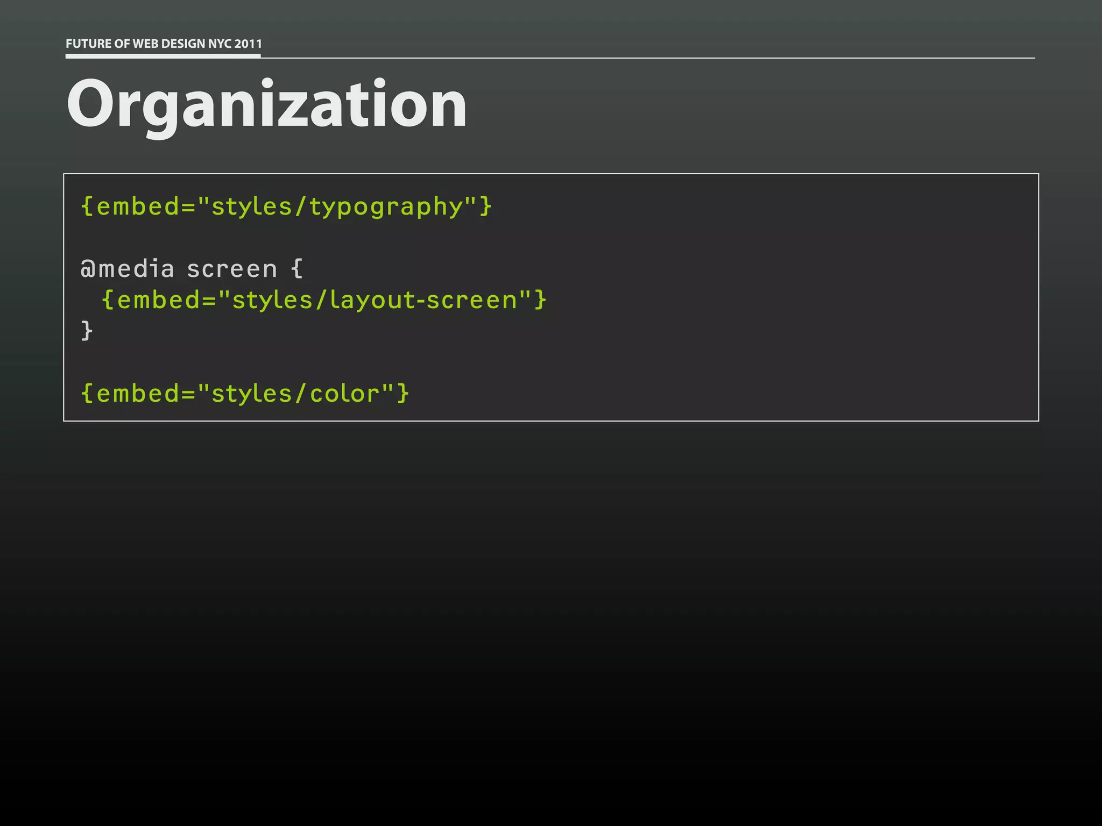Click the closing brace after styles/color
This screenshot has height=826, width=1102.
[x=404, y=393]
